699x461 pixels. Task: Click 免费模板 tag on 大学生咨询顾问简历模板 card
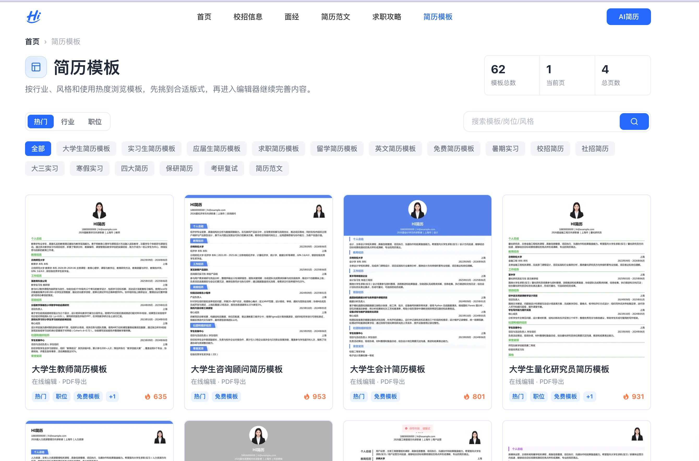pos(226,397)
